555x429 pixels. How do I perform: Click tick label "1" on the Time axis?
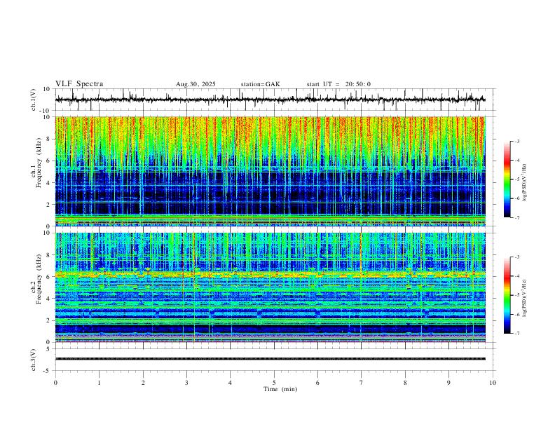pos(99,383)
